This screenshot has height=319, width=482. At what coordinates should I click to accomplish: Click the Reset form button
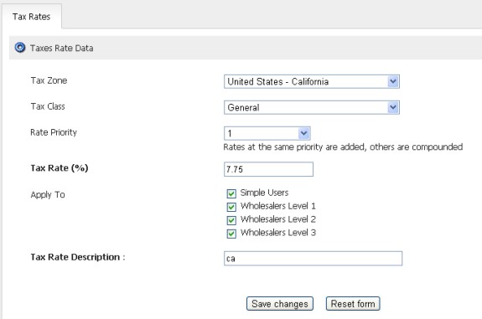tap(353, 304)
